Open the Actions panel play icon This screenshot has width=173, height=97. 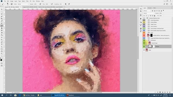141,19
